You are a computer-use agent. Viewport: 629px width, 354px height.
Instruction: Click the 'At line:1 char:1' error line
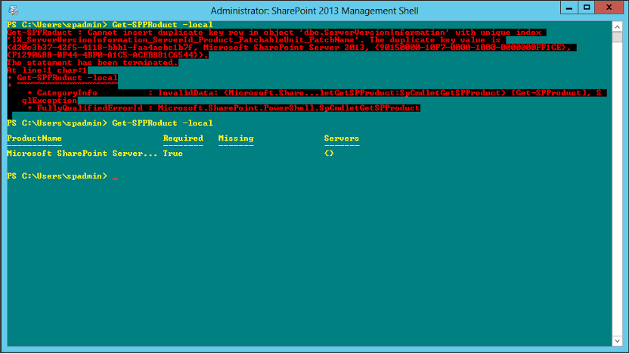pyautogui.click(x=47, y=70)
